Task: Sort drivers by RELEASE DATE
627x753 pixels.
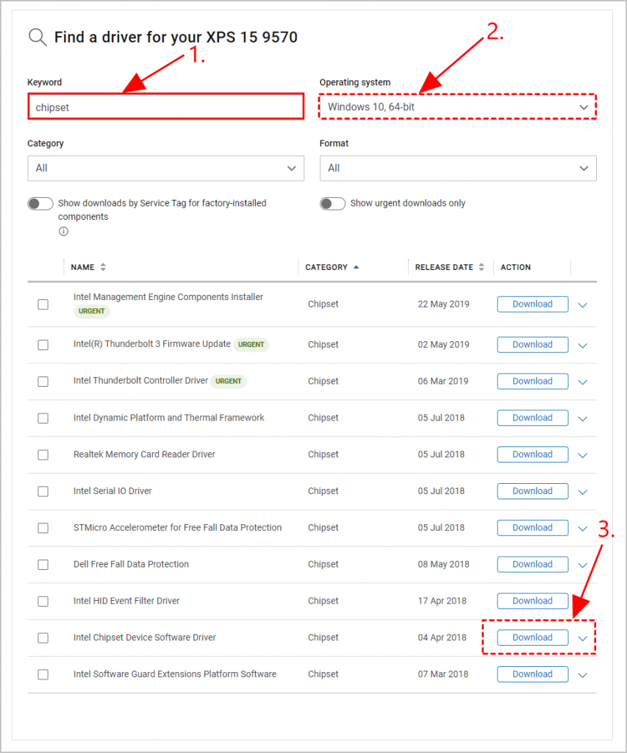Action: point(448,267)
